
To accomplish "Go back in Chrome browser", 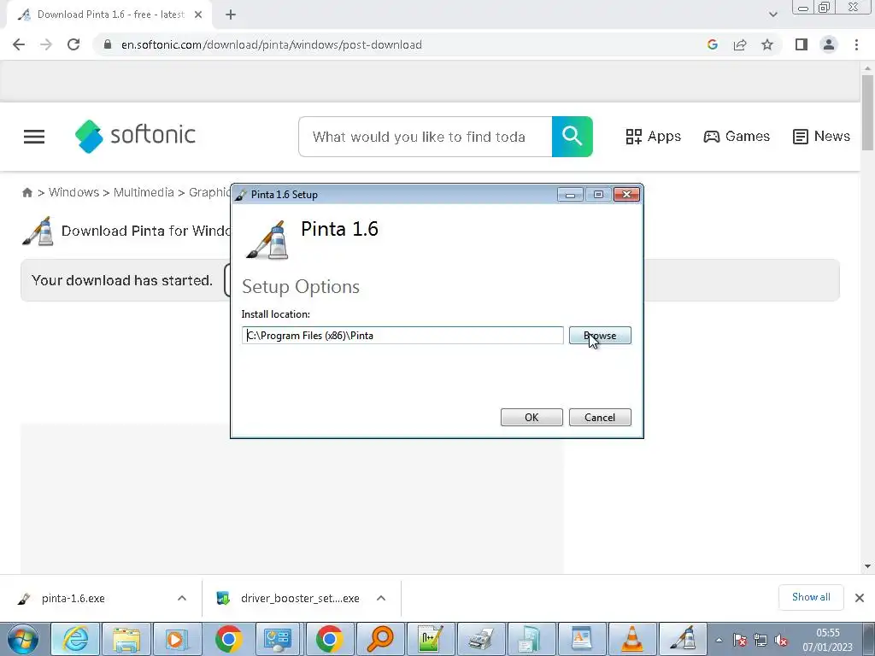I will click(x=19, y=44).
